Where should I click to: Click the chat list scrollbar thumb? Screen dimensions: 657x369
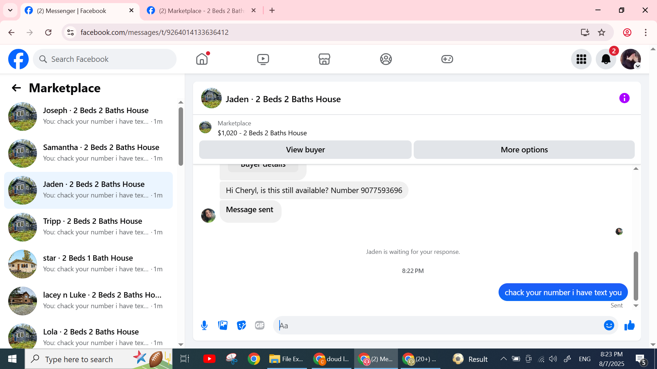[181, 136]
